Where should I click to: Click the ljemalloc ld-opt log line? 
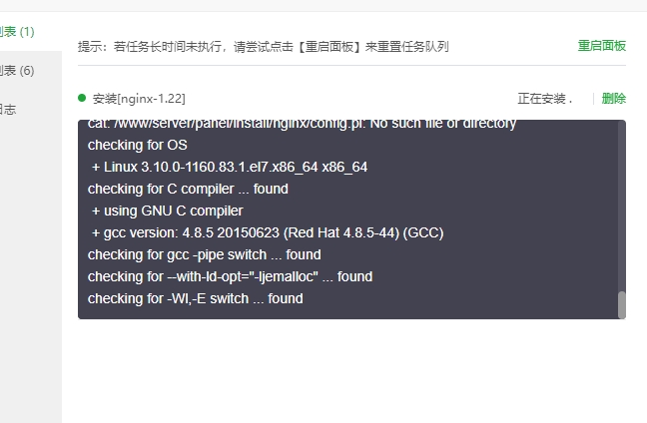click(231, 276)
